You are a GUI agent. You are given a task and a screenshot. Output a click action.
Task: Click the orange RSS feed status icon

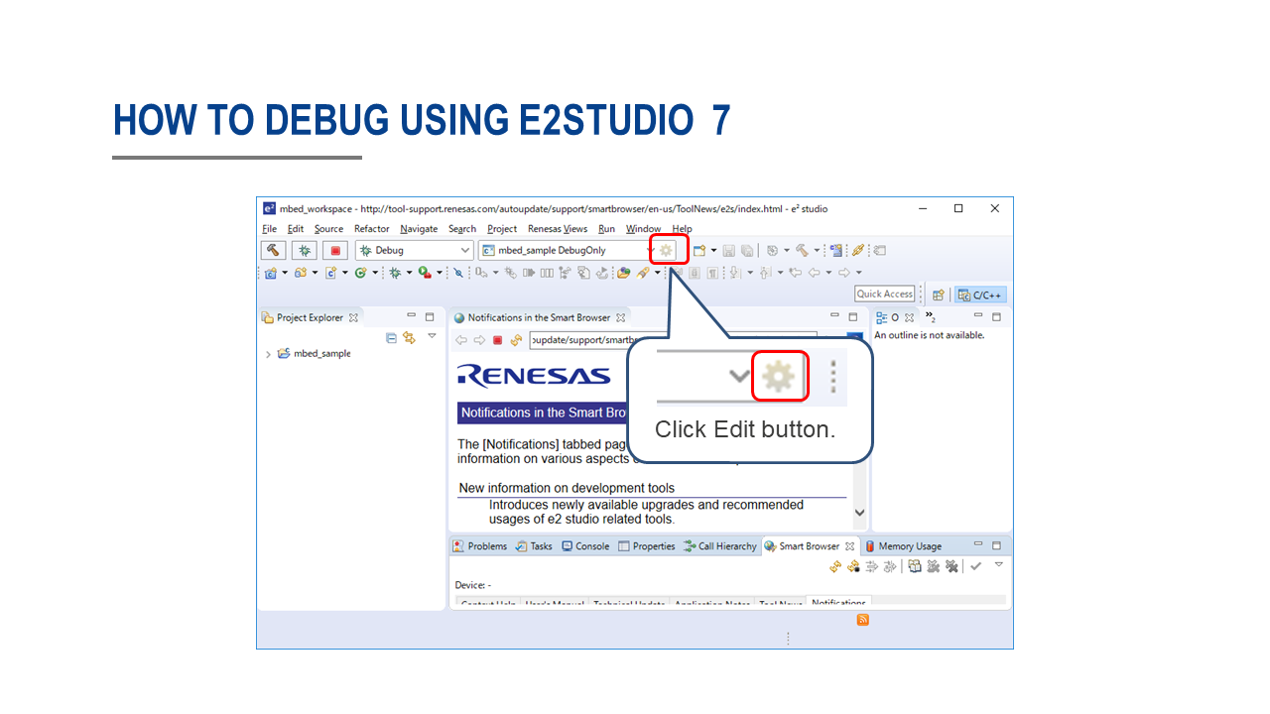[x=862, y=620]
